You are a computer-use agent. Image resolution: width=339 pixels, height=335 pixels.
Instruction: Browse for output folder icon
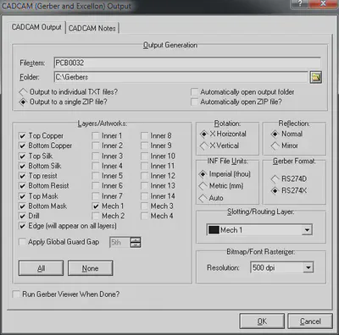tap(316, 77)
